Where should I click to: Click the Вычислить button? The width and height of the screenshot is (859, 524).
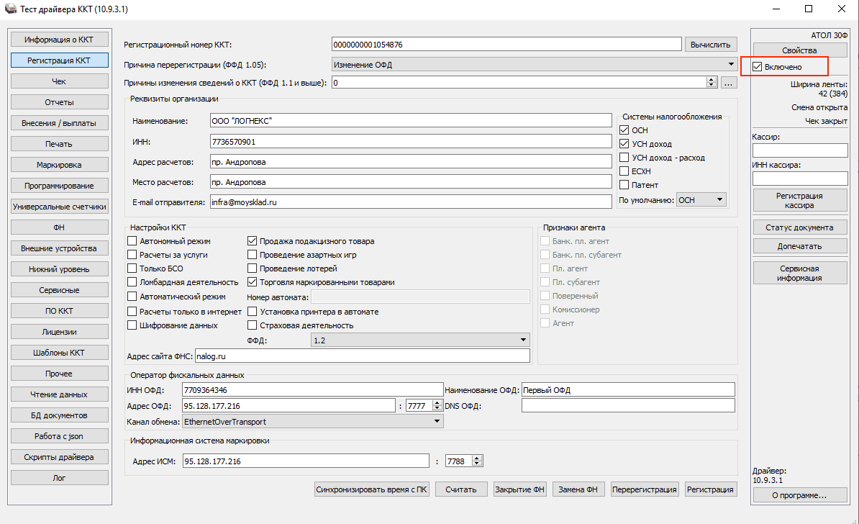710,45
